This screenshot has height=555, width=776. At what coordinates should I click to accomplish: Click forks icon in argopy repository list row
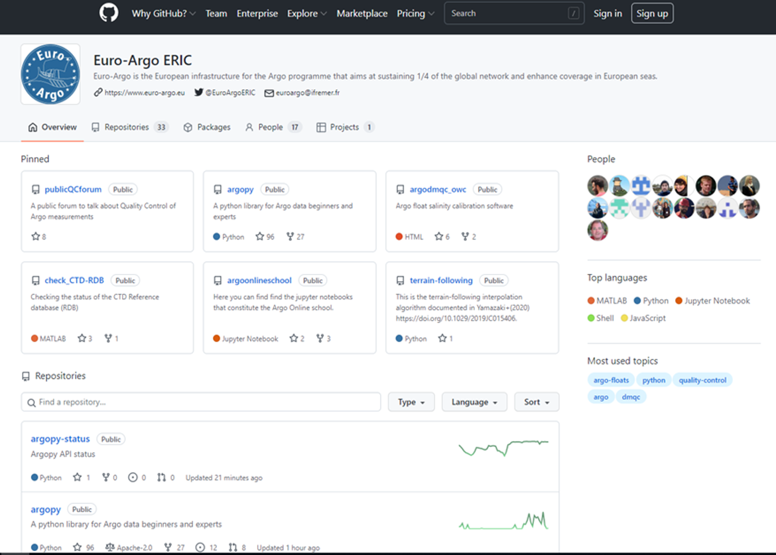(168, 547)
